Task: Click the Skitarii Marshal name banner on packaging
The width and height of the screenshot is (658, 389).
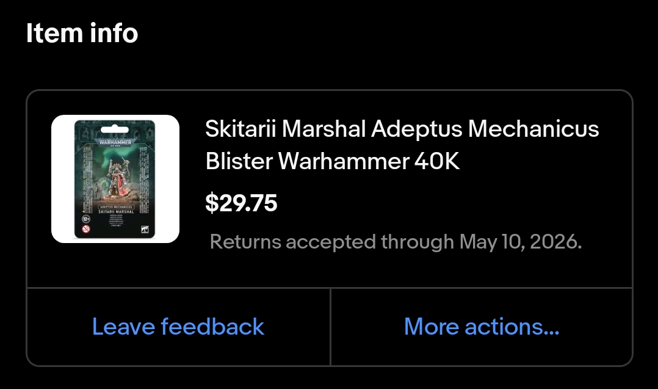Action: pyautogui.click(x=115, y=211)
